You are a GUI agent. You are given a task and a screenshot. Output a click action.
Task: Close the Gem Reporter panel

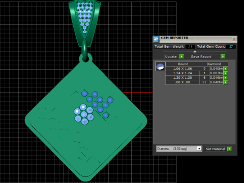tap(234, 39)
